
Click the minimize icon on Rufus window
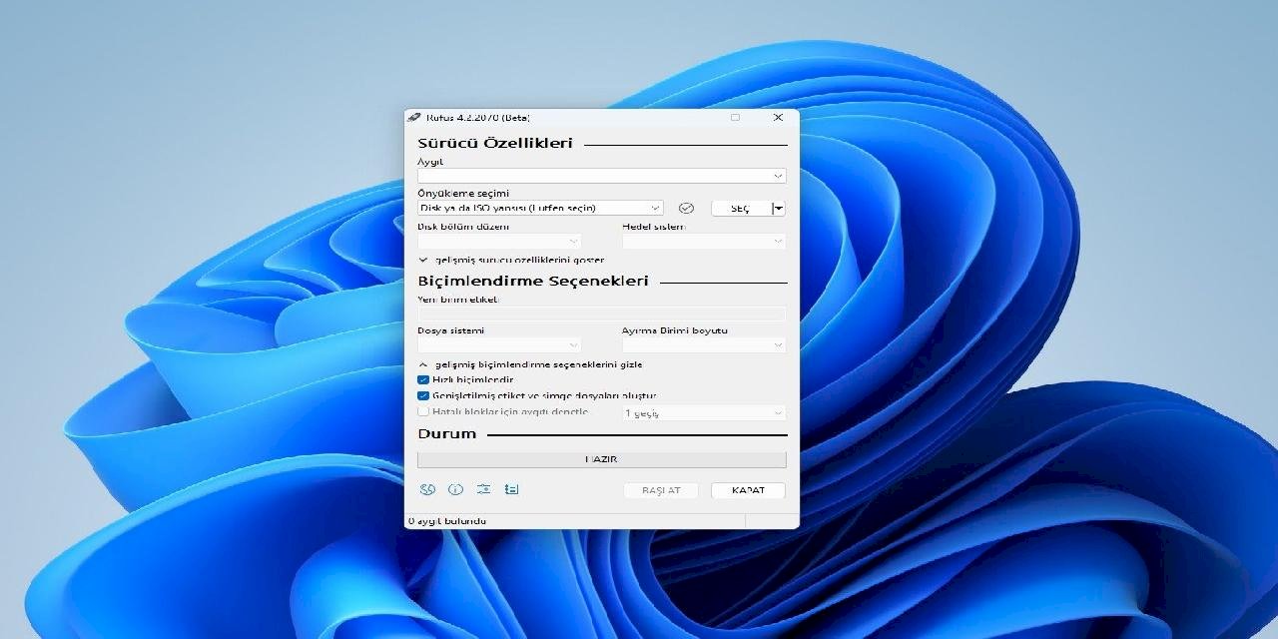(x=736, y=117)
